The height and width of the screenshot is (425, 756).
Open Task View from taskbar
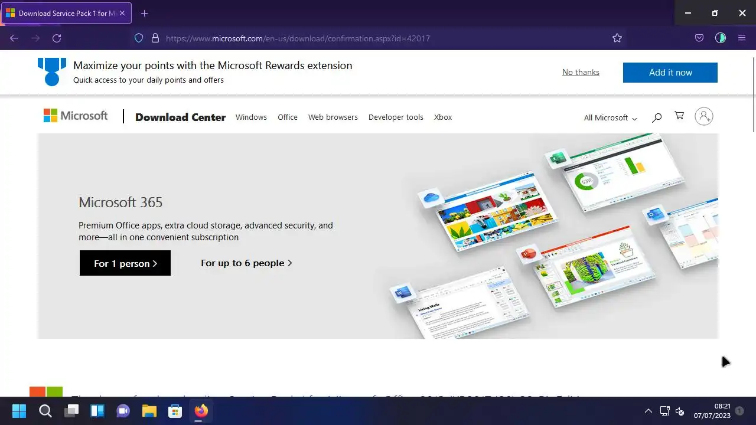pyautogui.click(x=71, y=411)
